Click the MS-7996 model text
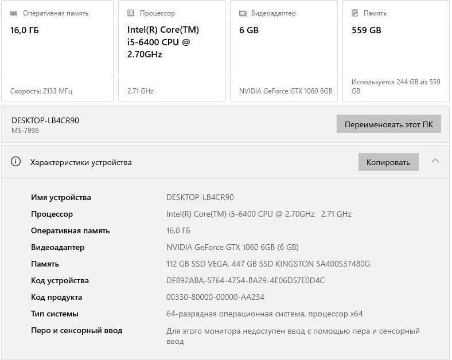This screenshot has height=360, width=452. coord(25,131)
